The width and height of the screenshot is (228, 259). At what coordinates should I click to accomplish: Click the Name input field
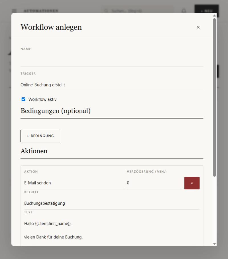pyautogui.click(x=112, y=60)
